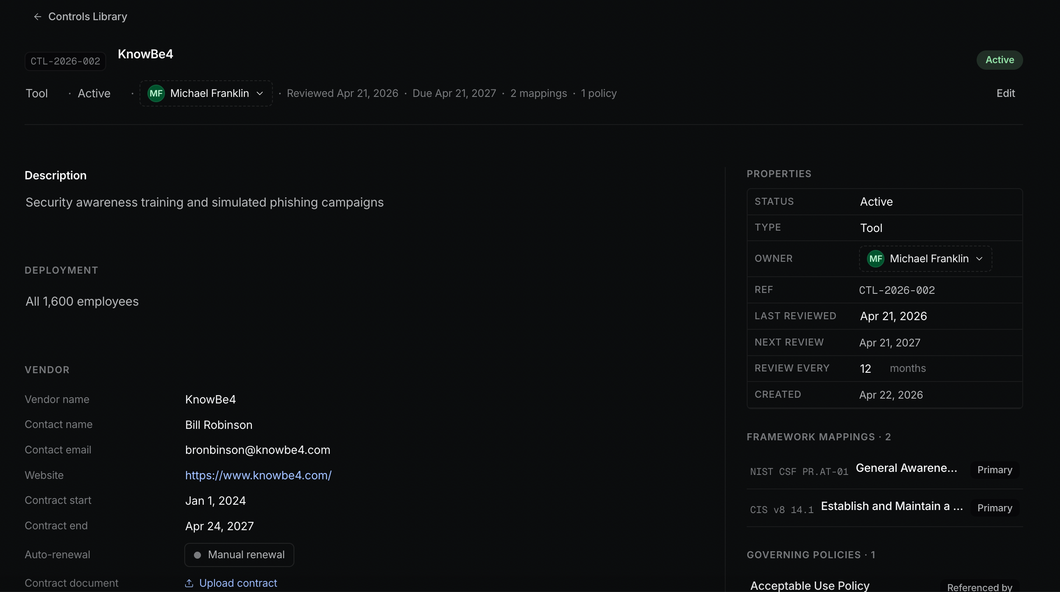Click the Created date 'Apr 22, 2026'
Screen dimensions: 1060x592
(x=891, y=395)
